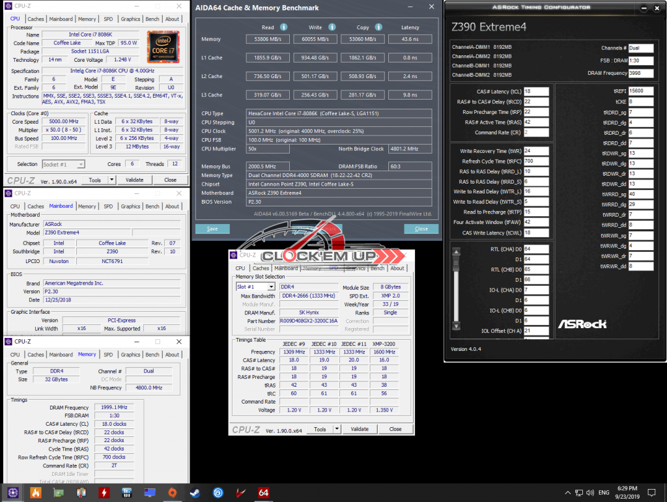Image resolution: width=667 pixels, height=502 pixels.
Task: Click the tREFI value field showing 15600
Action: (642, 91)
